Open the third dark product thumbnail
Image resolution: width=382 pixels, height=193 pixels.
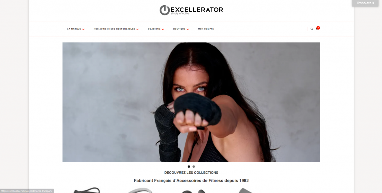pyautogui.click(x=194, y=191)
